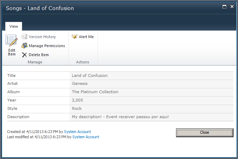Choose the Manage Permissions text label

(47, 46)
